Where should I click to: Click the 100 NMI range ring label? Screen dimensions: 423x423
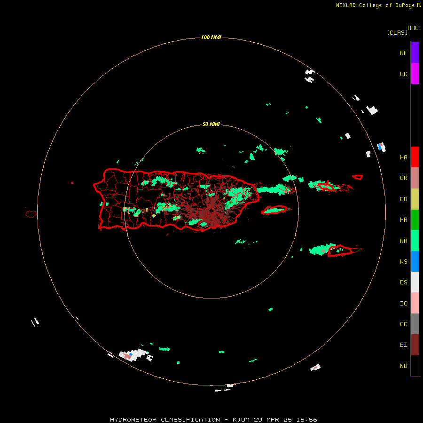(211, 37)
